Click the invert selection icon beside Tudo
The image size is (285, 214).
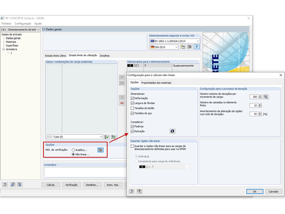tap(114, 137)
